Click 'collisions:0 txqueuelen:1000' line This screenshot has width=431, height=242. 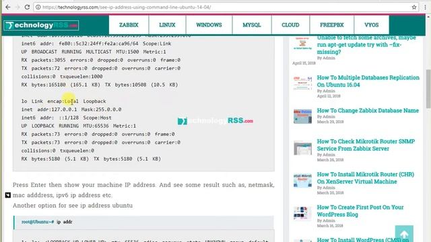coord(62,77)
